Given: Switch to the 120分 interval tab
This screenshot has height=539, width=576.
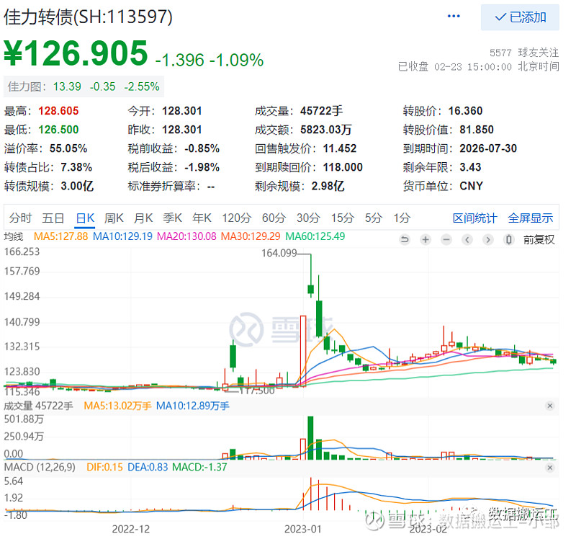Looking at the screenshot, I should click(x=236, y=218).
